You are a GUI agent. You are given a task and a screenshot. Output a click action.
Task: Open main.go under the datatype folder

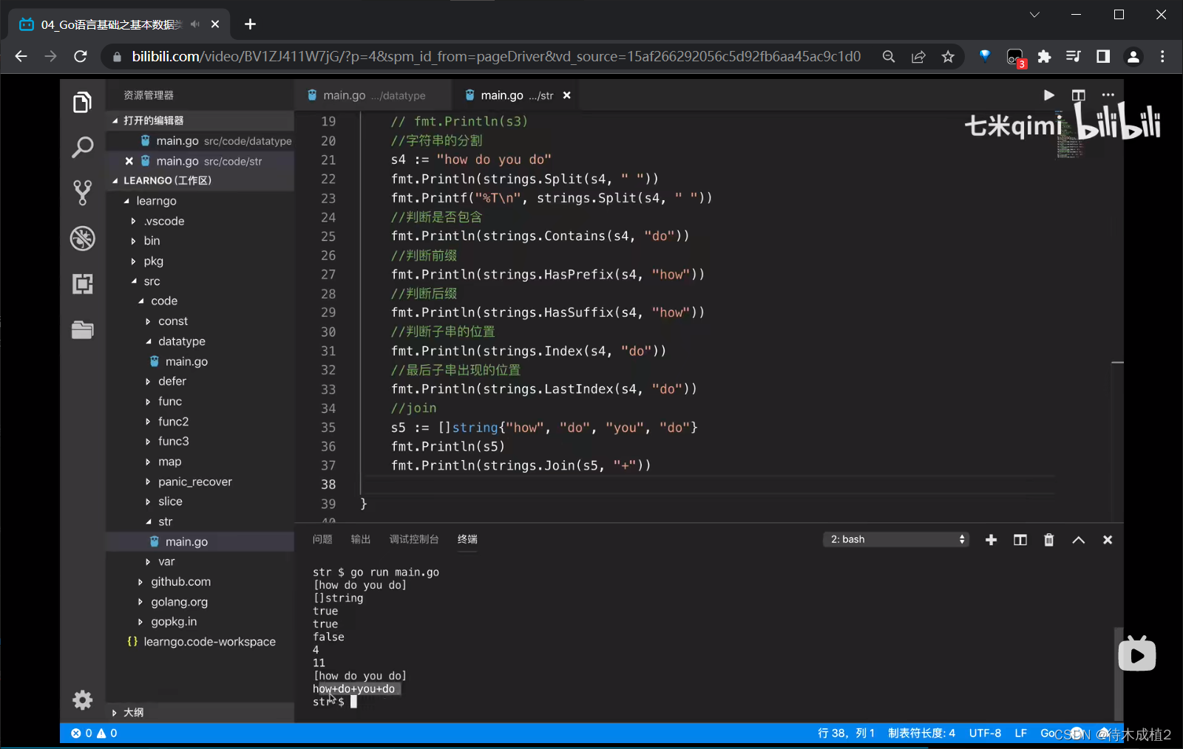(200, 361)
